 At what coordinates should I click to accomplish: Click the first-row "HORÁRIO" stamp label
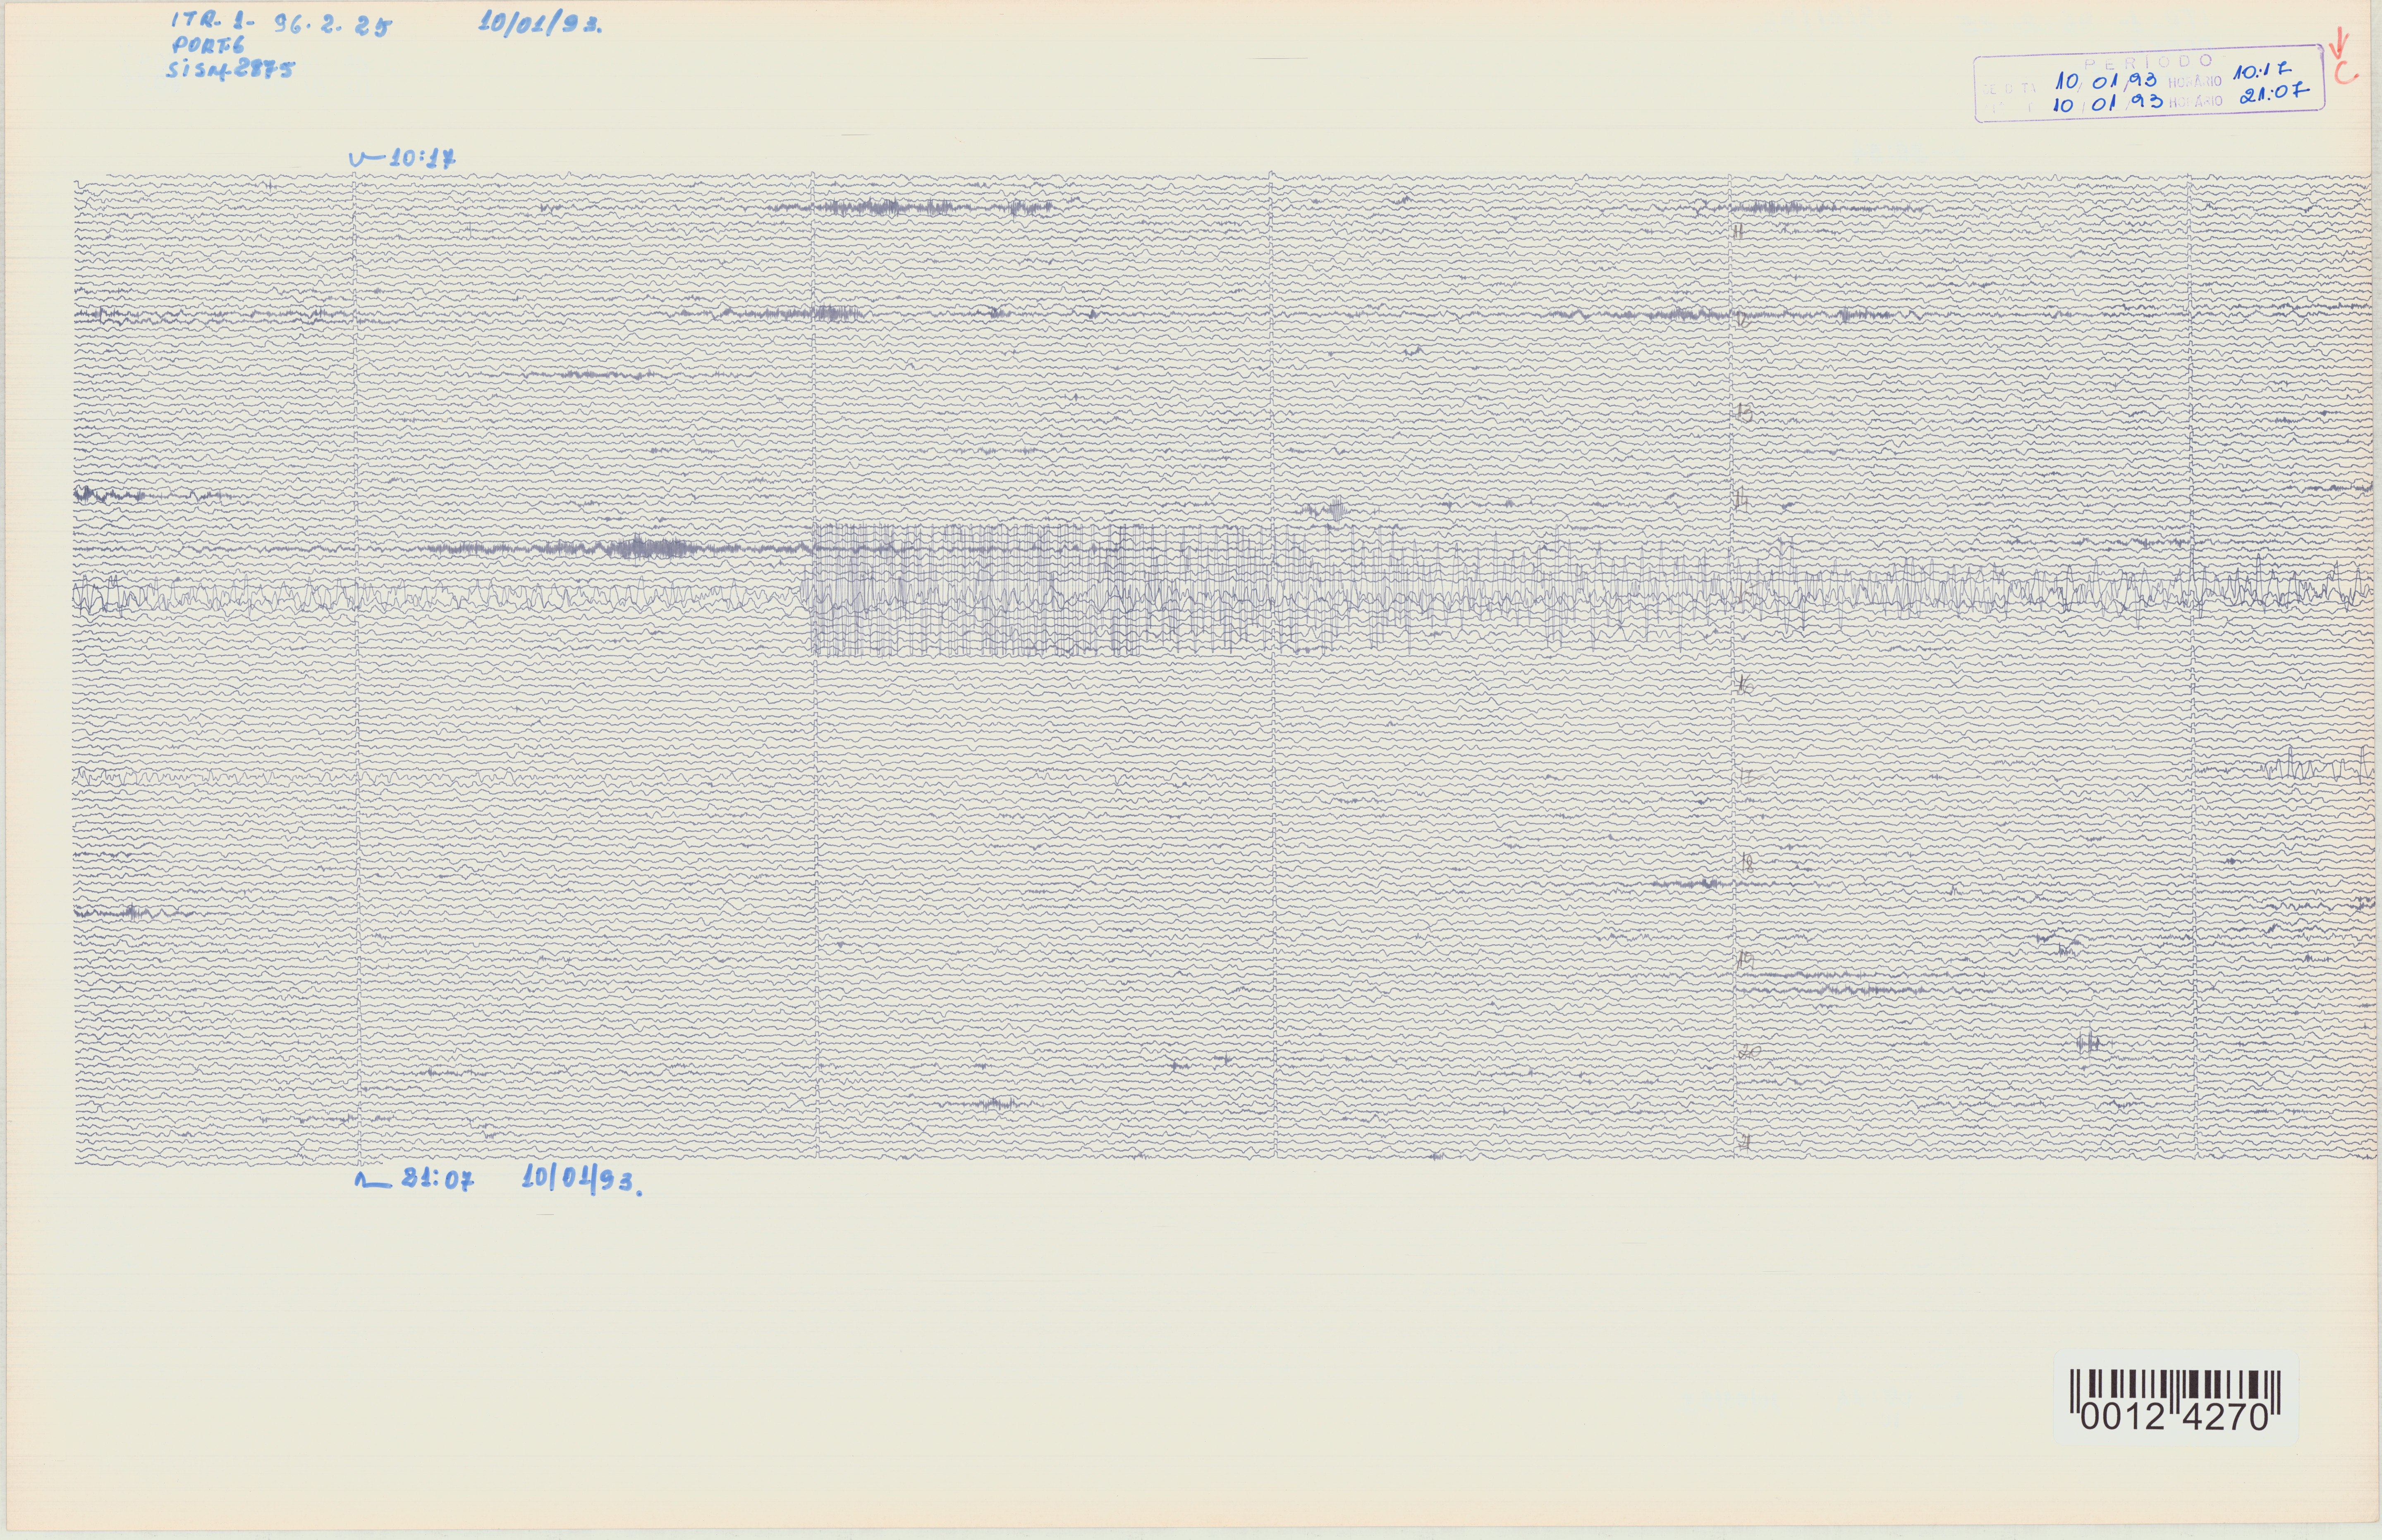pos(2195,81)
